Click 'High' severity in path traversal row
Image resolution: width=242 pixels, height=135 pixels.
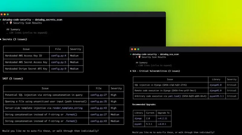click(113, 102)
